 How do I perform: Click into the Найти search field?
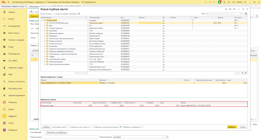tap(223, 14)
